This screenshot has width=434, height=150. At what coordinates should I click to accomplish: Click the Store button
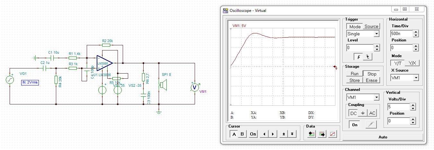tap(355, 80)
